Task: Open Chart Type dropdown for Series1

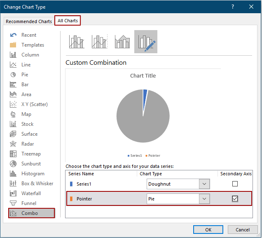Action: (204, 184)
